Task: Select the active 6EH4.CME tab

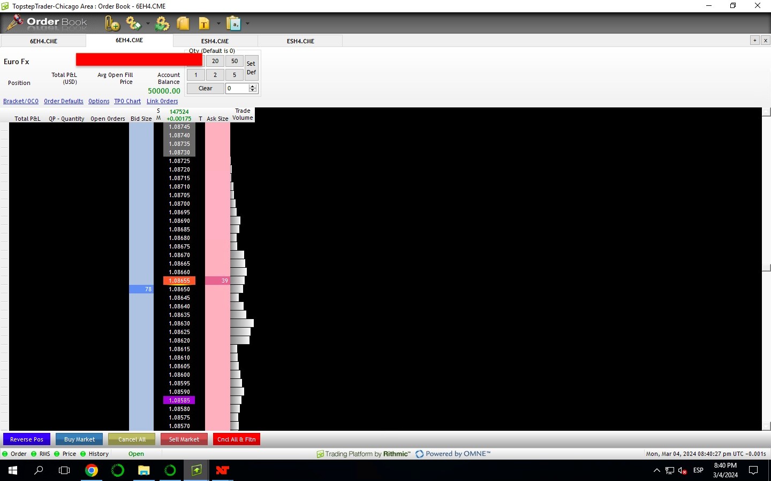Action: click(130, 40)
